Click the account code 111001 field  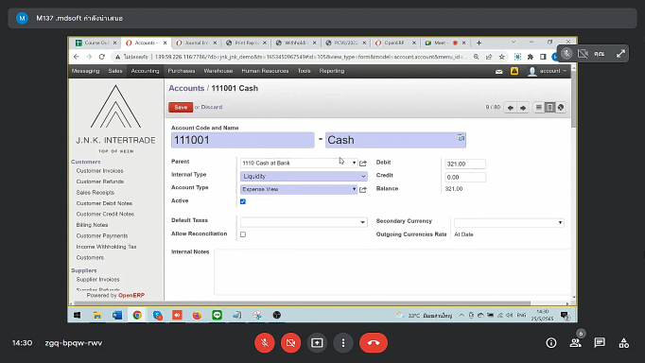coord(243,140)
